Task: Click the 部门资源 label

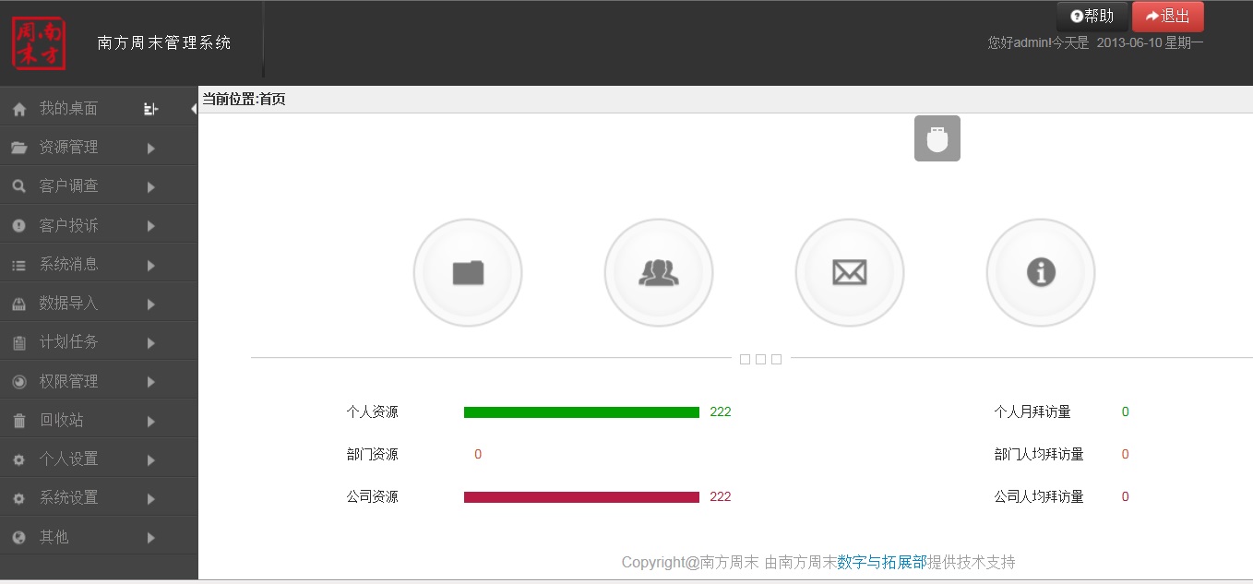Action: [x=373, y=455]
